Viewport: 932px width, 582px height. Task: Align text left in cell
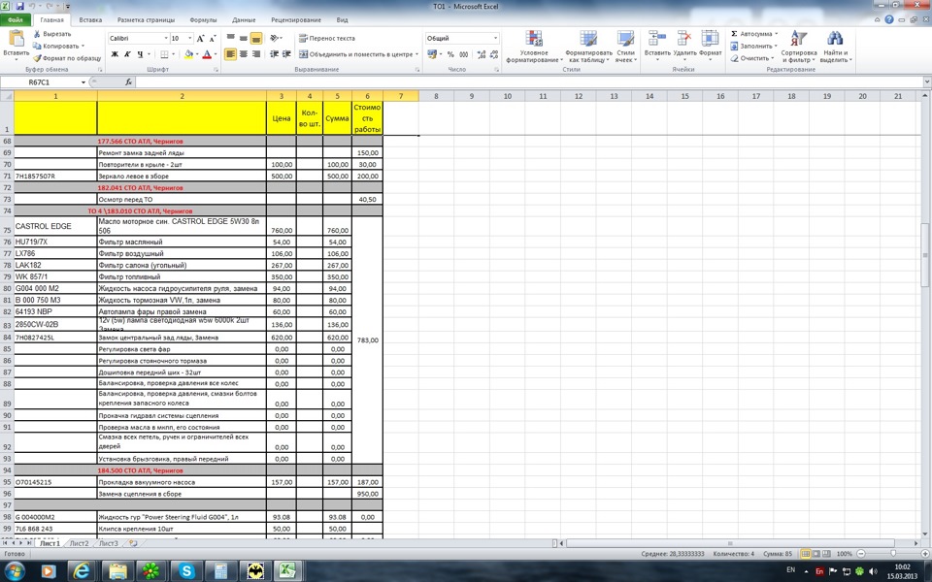(231, 54)
